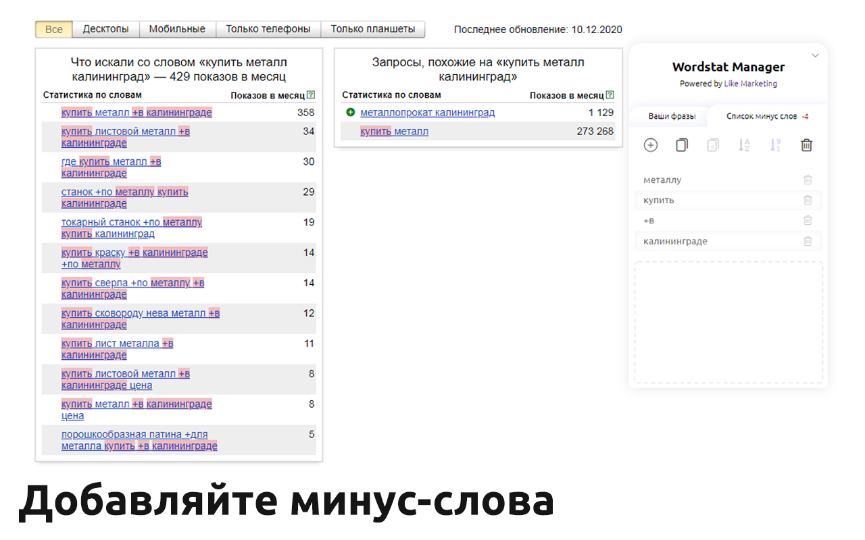This screenshot has width=865, height=540.
Task: Click «Последнее обновление: 10.12.2020» text
Action: click(538, 30)
